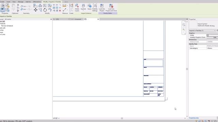Screen dimensions: 218x122
Task: Choose the Copy tool beside Move
Action: coord(40,10)
